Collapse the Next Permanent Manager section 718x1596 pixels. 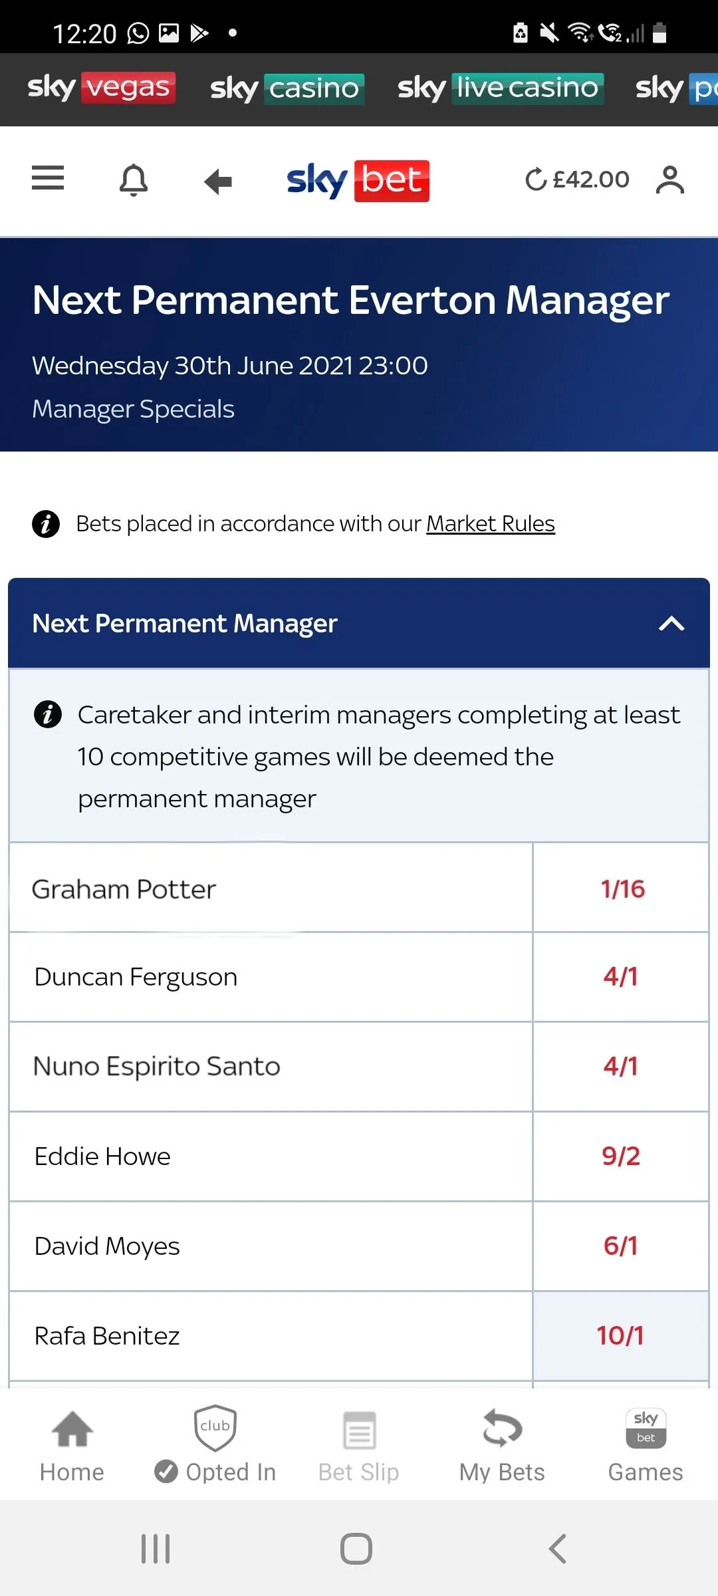pos(671,624)
